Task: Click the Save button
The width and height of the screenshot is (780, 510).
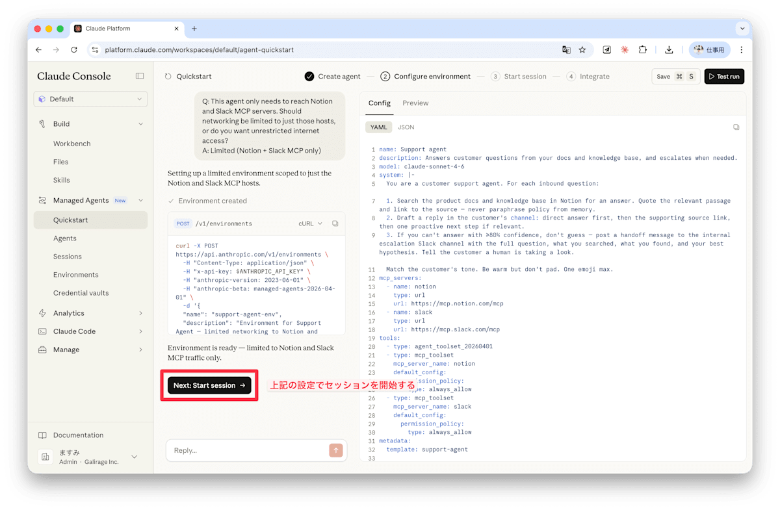Action: (x=676, y=77)
